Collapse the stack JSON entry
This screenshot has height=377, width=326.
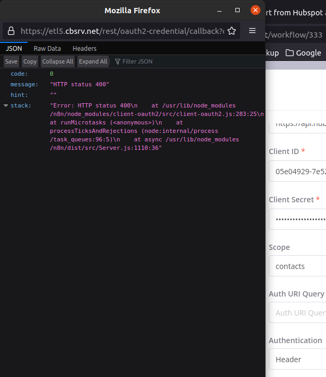(6, 106)
